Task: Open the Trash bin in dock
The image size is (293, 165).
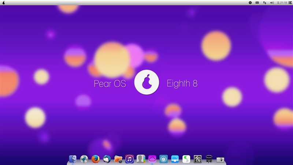Action: coord(209,159)
